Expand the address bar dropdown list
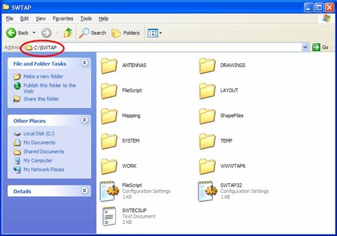The image size is (337, 236). (305, 47)
